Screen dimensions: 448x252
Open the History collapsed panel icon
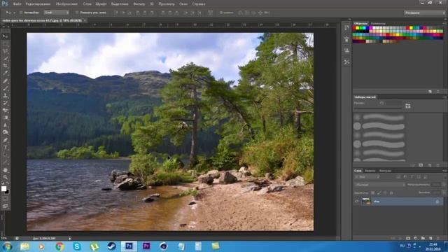pos(346,28)
